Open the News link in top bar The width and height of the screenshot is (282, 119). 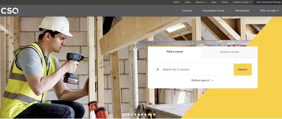(214, 2)
